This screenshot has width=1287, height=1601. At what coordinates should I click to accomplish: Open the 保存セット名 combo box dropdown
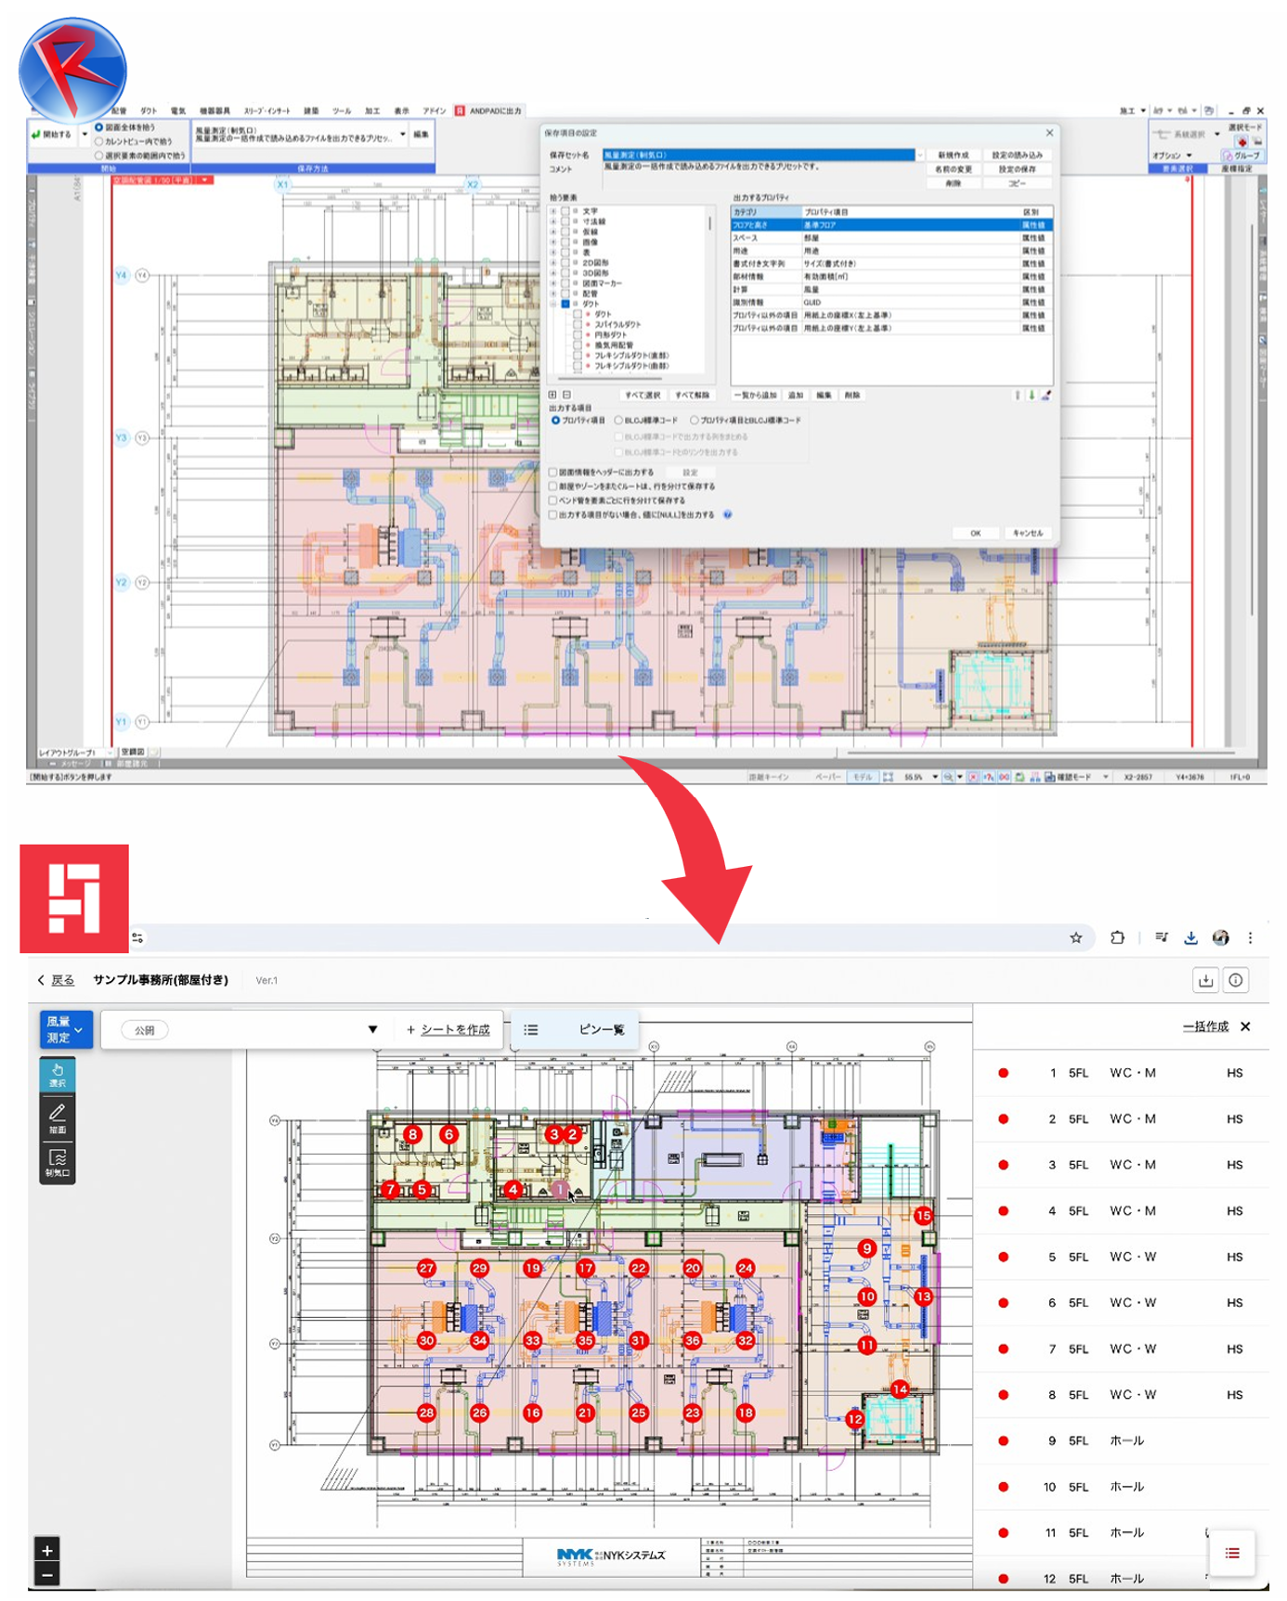tap(919, 155)
